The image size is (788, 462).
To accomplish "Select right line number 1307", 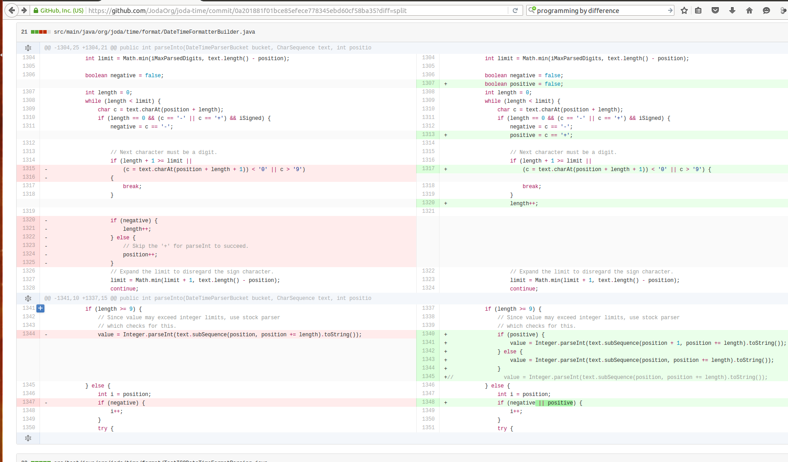I will [x=428, y=84].
